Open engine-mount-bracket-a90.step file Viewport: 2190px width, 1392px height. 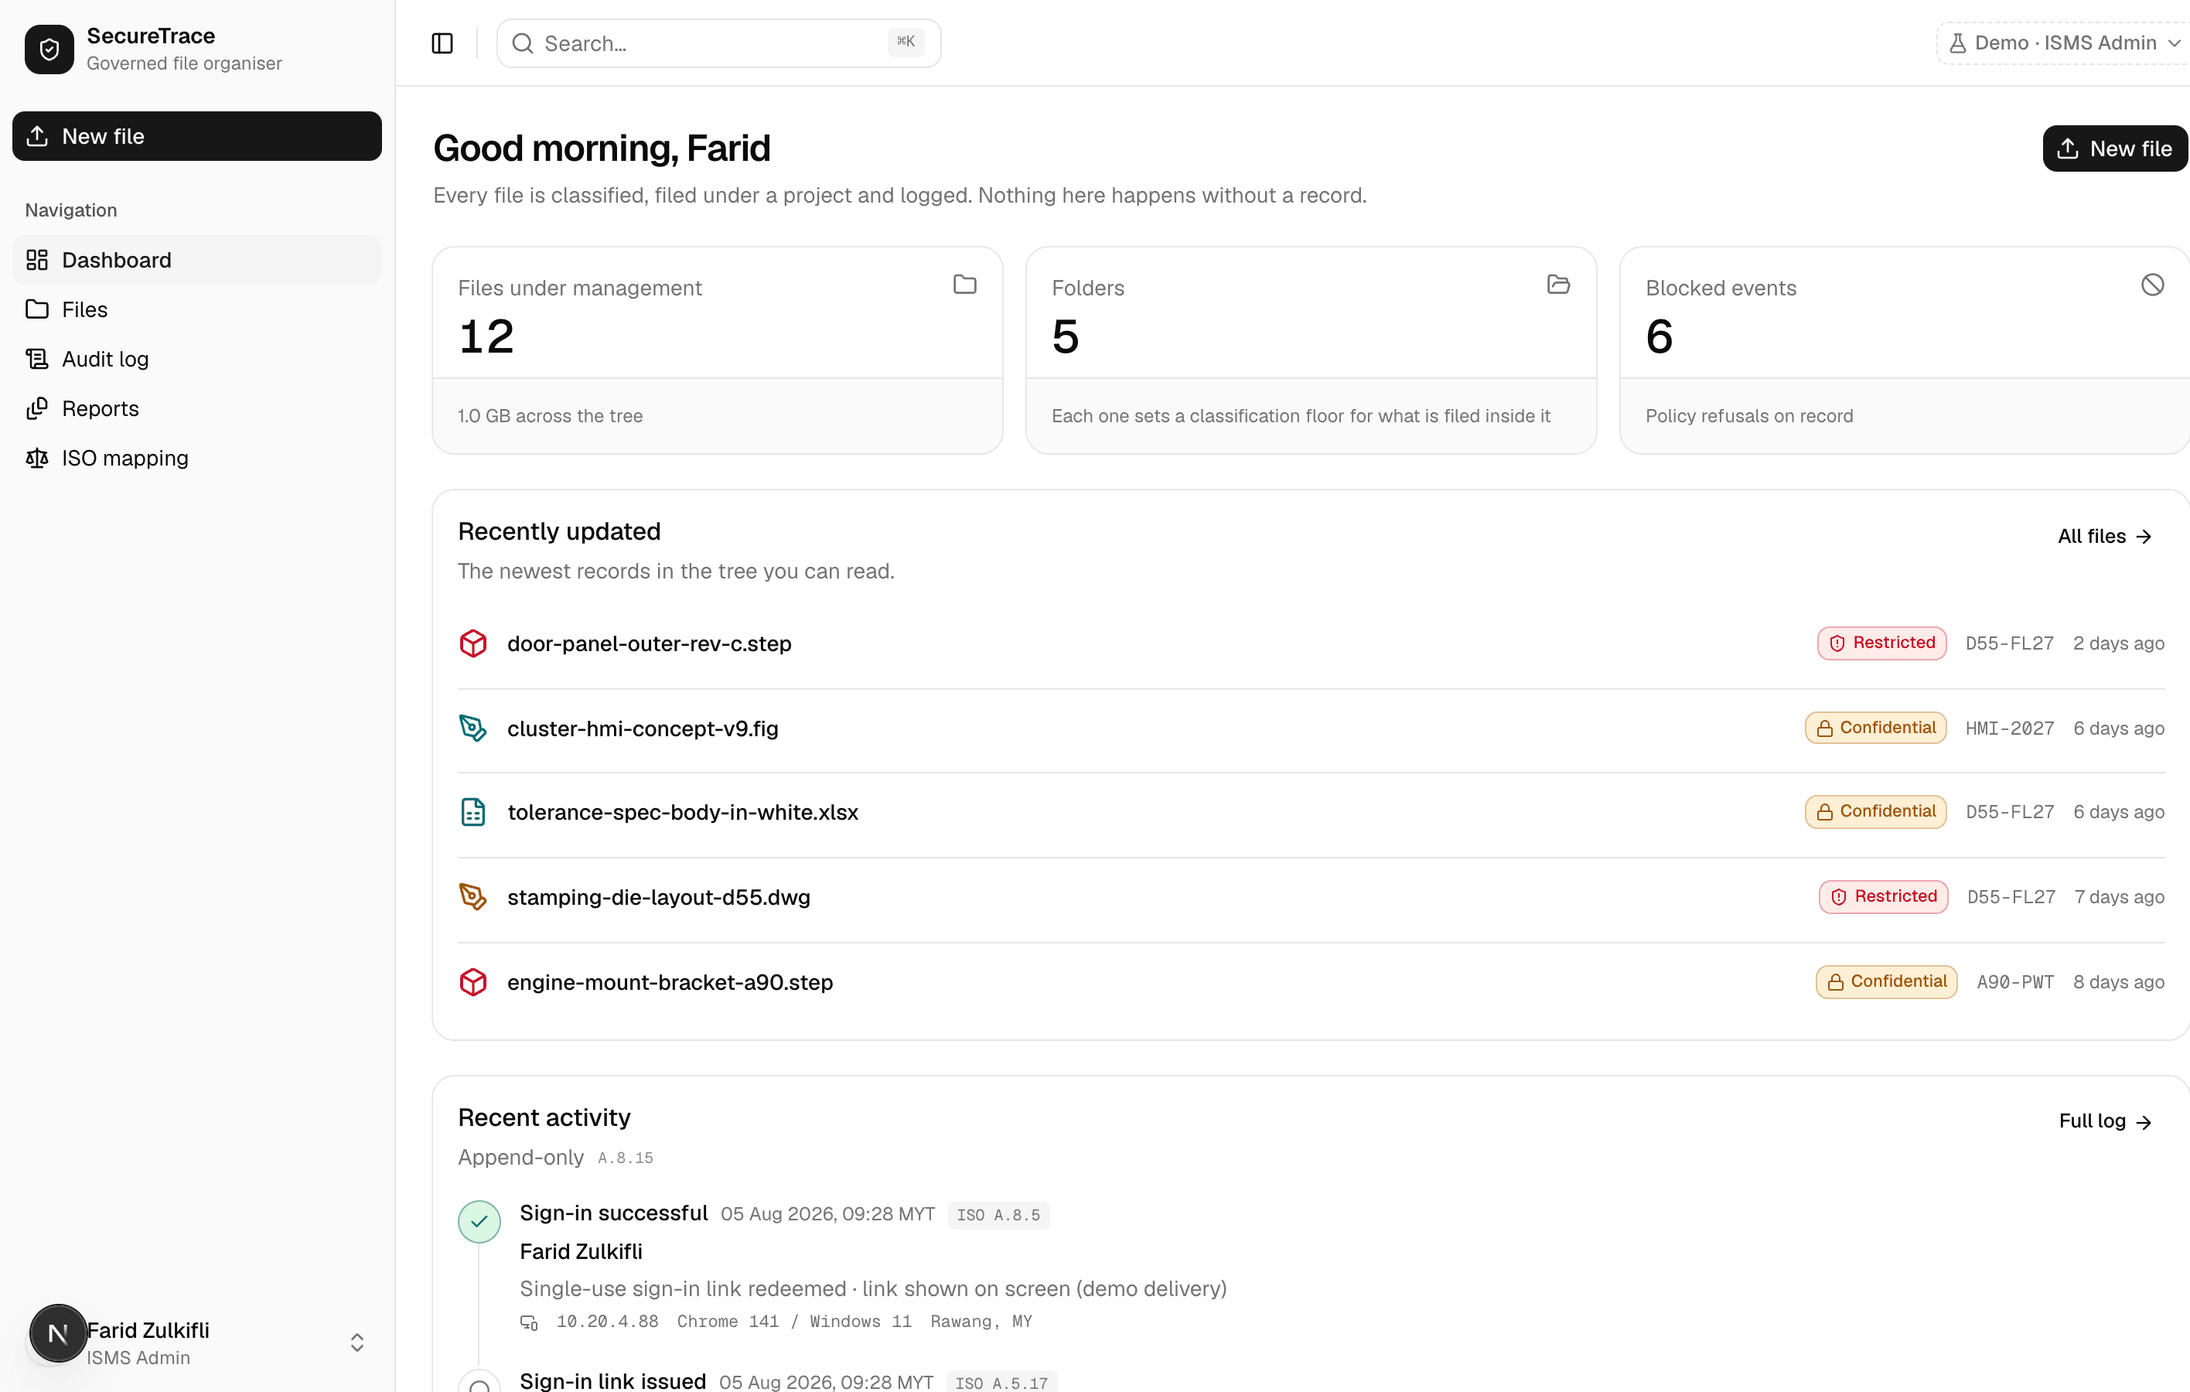pyautogui.click(x=670, y=982)
